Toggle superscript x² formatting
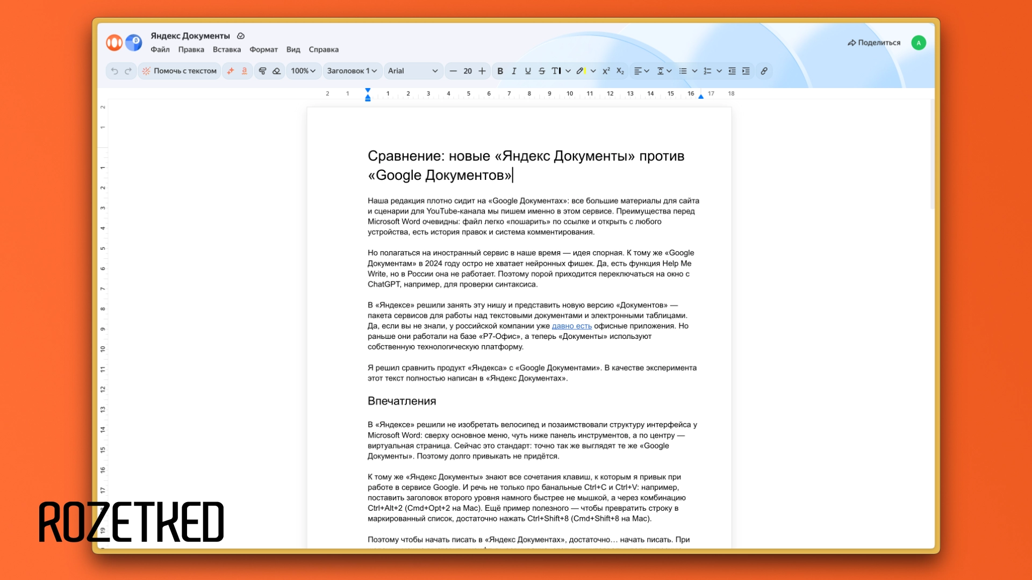The height and width of the screenshot is (580, 1032). click(606, 71)
